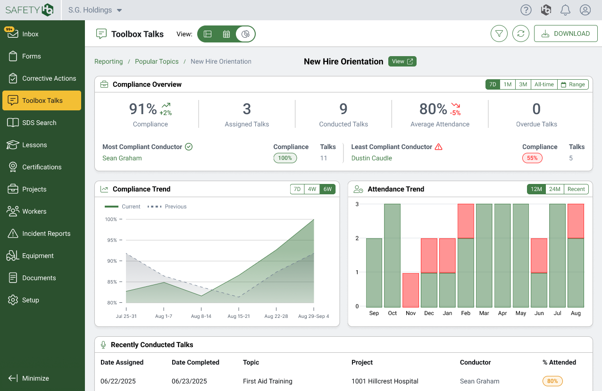The image size is (602, 391).
Task: Click the Incident Reports warning icon
Action: point(13,233)
